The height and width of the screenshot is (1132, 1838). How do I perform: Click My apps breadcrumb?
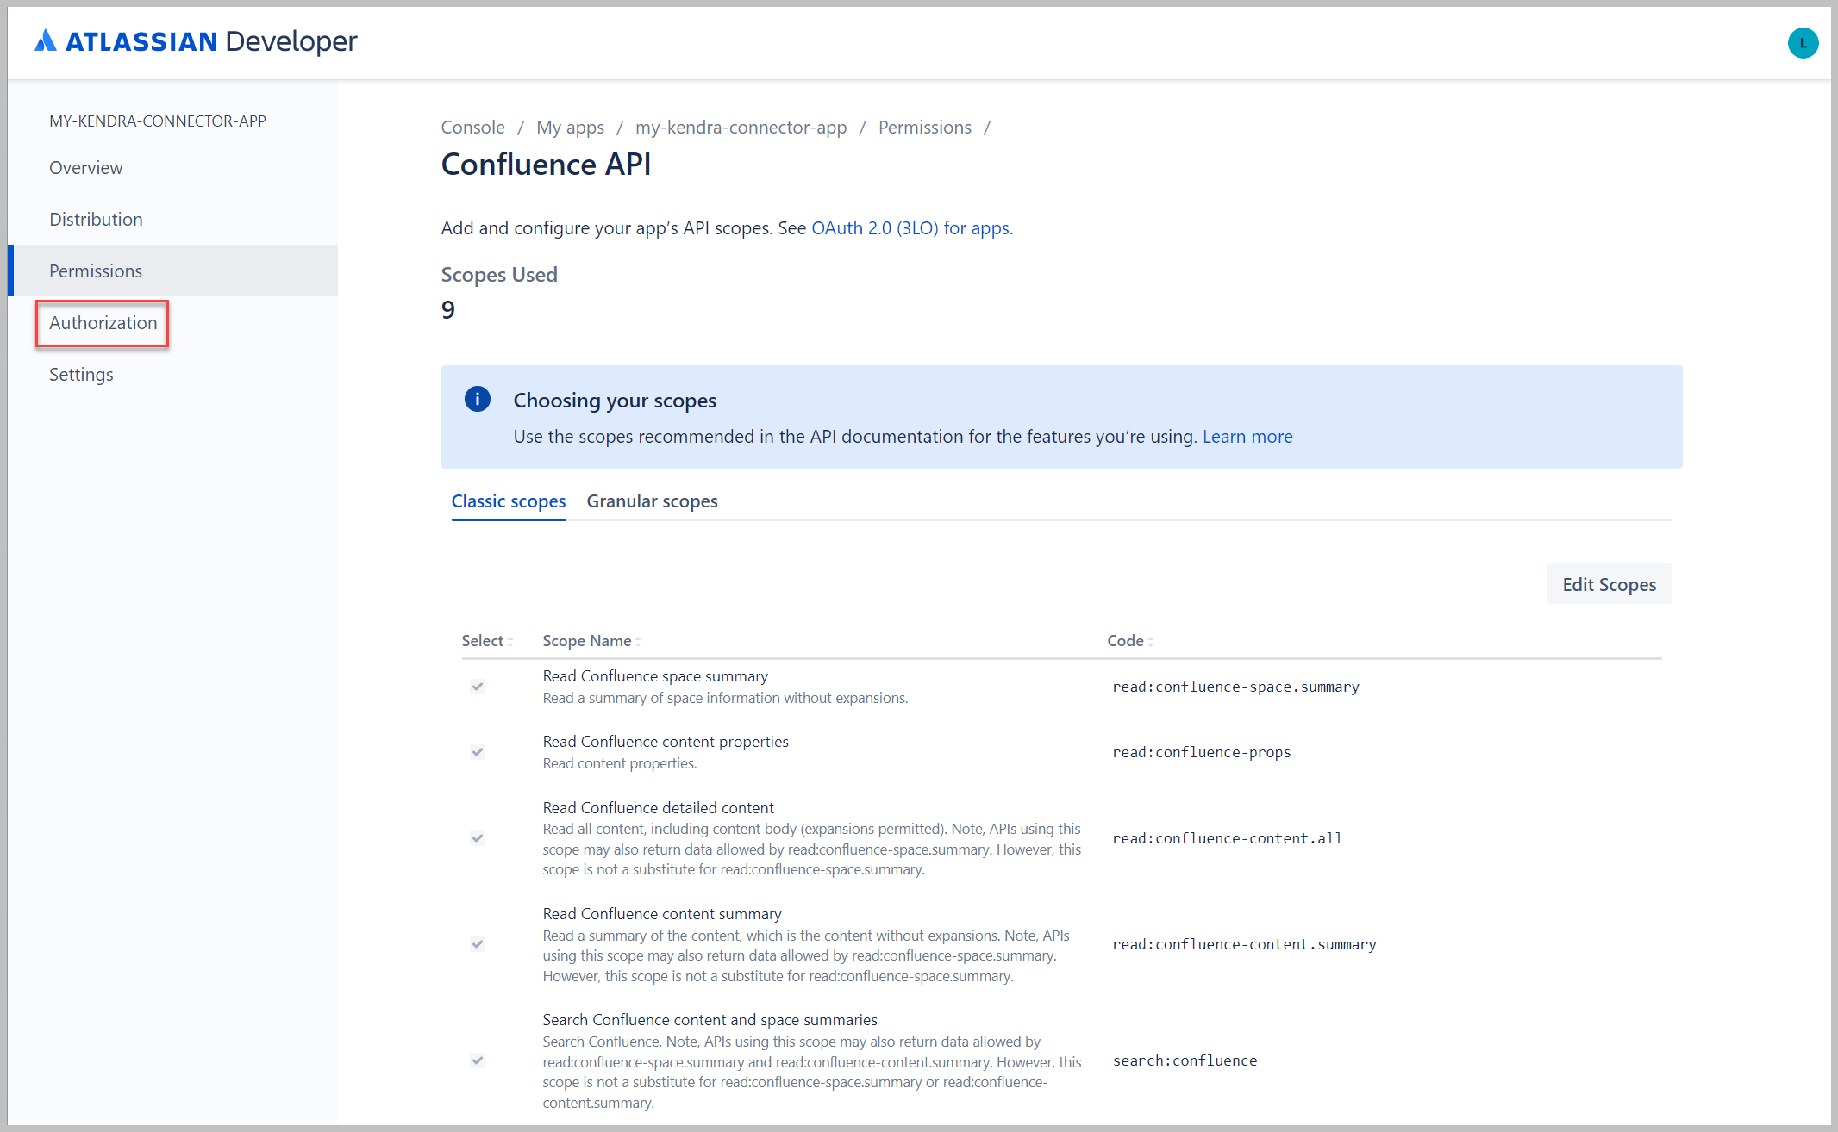coord(570,128)
